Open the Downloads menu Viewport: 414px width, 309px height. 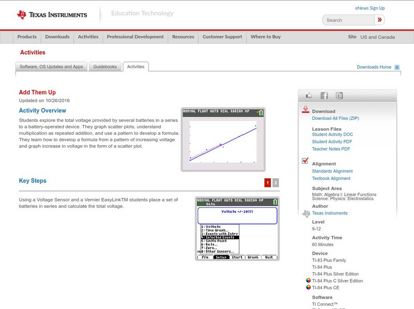(x=57, y=37)
